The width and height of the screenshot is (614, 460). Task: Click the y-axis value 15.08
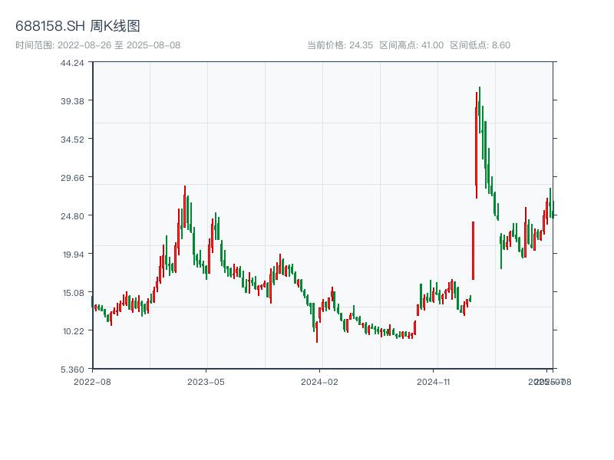[73, 293]
